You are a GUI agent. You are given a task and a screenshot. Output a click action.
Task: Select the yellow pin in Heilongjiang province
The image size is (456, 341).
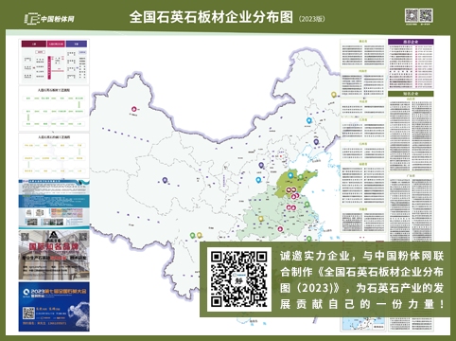pyautogui.click(x=334, y=95)
